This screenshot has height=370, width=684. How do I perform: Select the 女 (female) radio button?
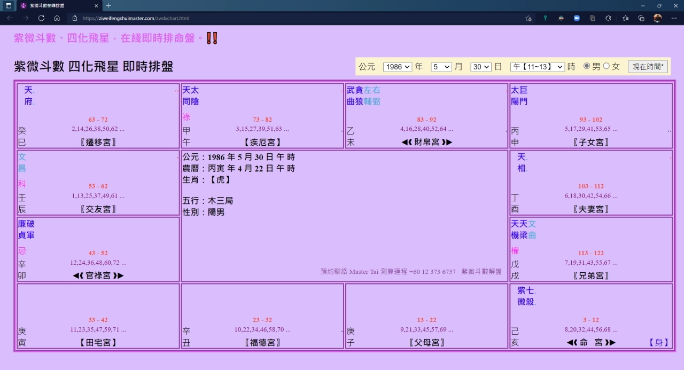(x=606, y=66)
